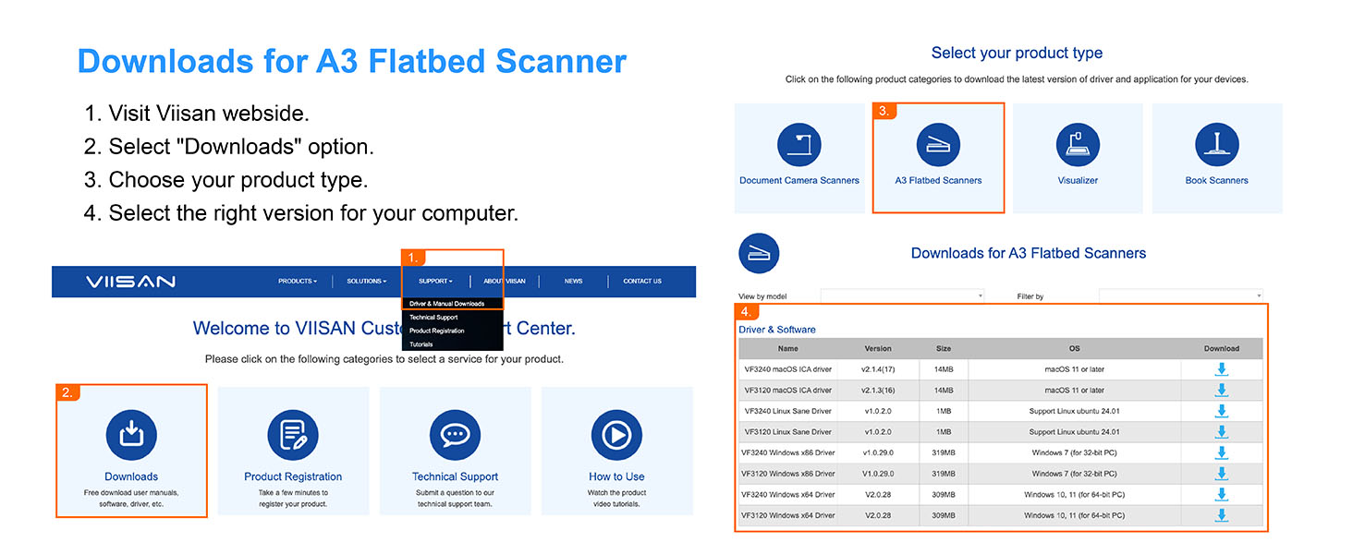
Task: Download VF3240 macOS ICA driver
Action: tap(1222, 369)
